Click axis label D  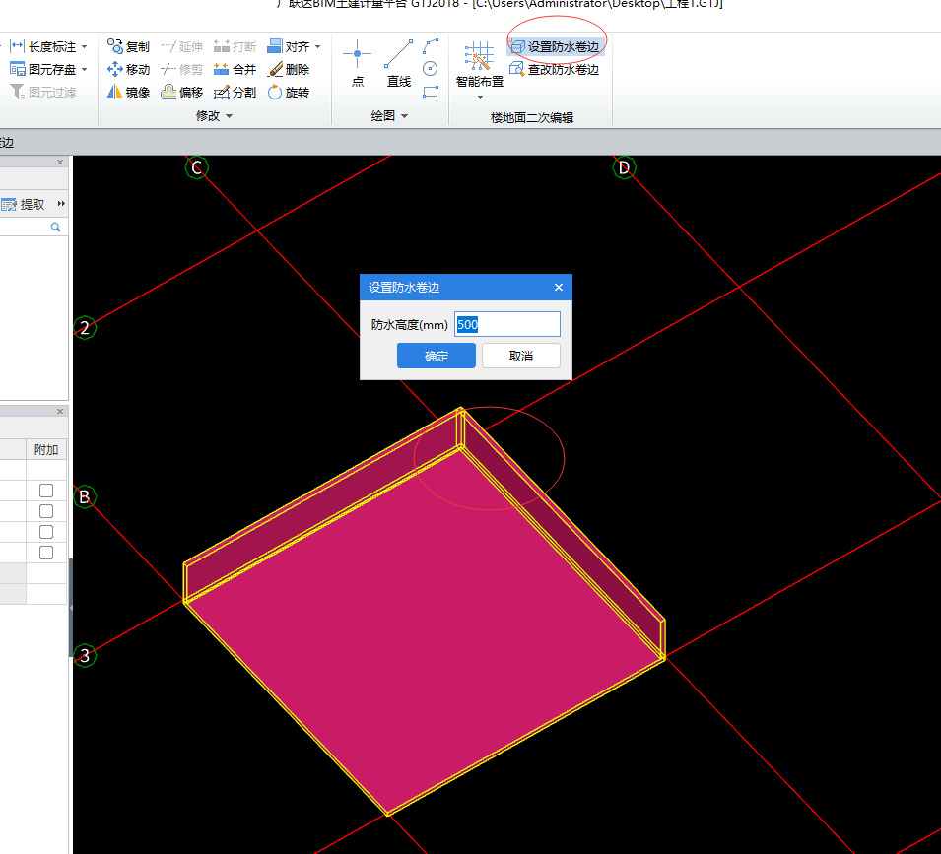pyautogui.click(x=624, y=167)
